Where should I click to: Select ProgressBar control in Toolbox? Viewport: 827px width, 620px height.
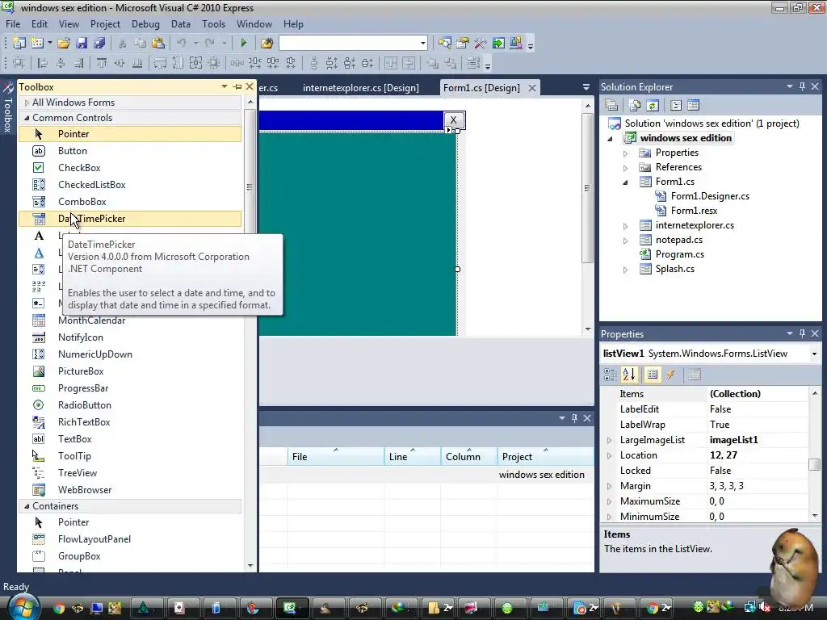pyautogui.click(x=130, y=388)
